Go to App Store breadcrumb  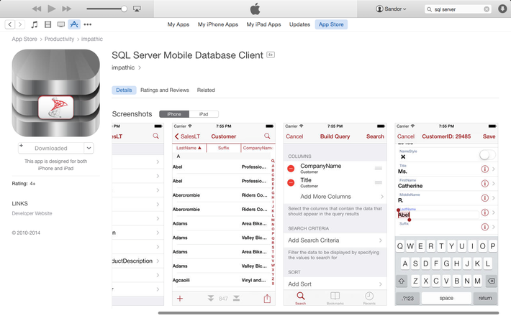click(24, 39)
